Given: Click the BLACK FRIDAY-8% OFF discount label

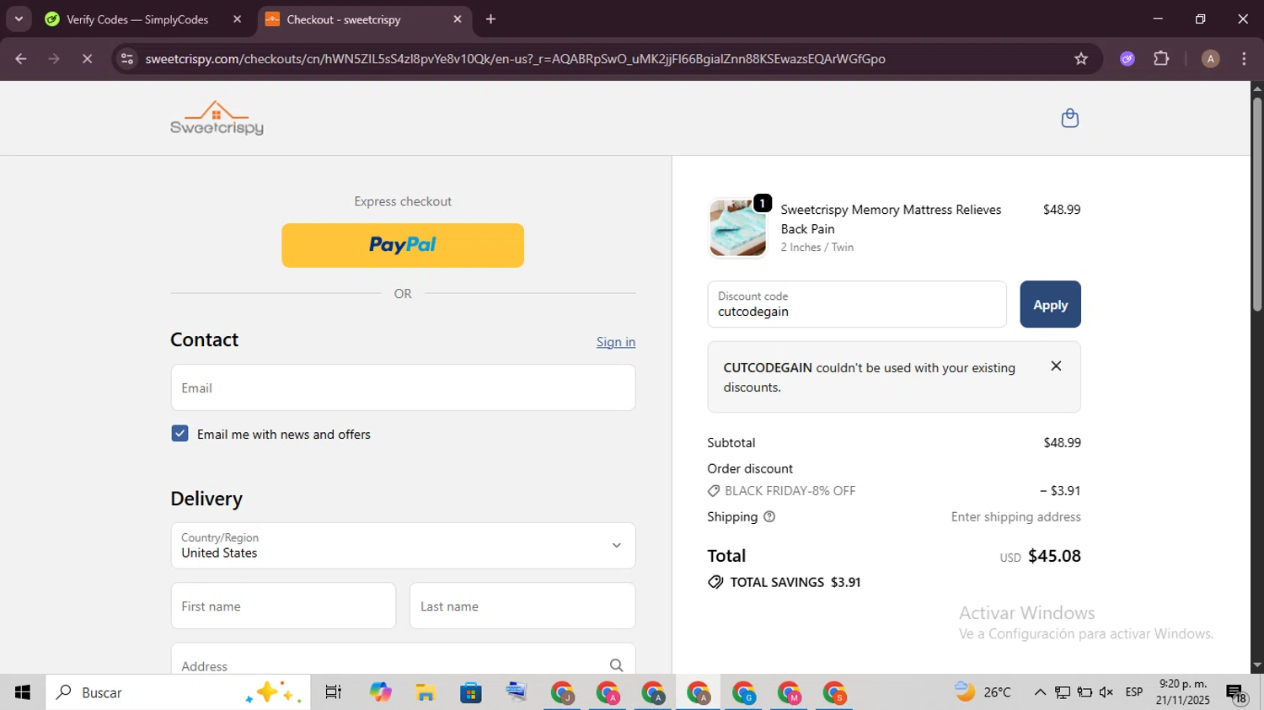Looking at the screenshot, I should (790, 490).
